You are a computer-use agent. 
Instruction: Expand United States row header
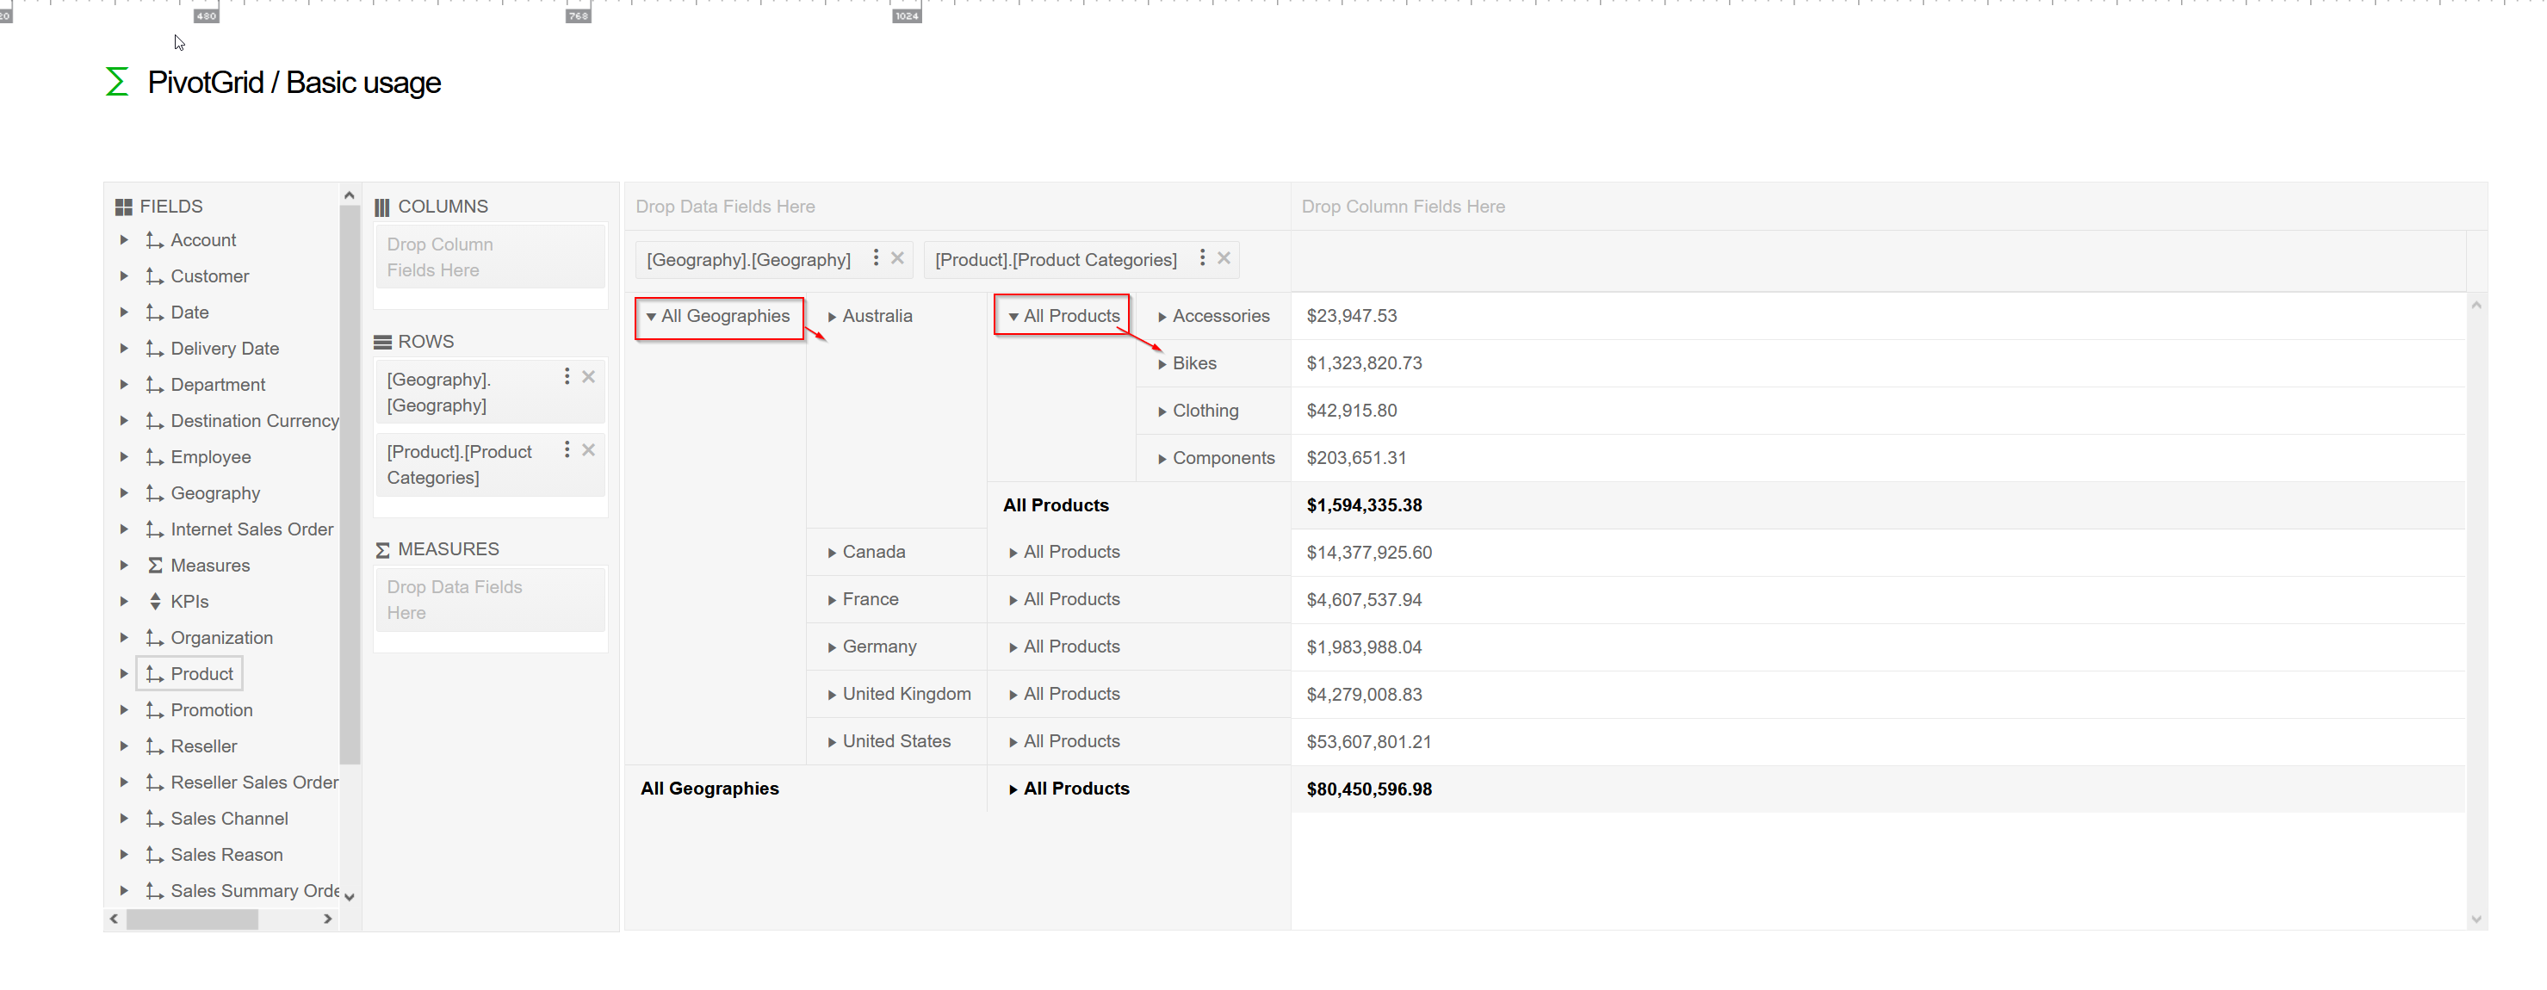tap(832, 743)
